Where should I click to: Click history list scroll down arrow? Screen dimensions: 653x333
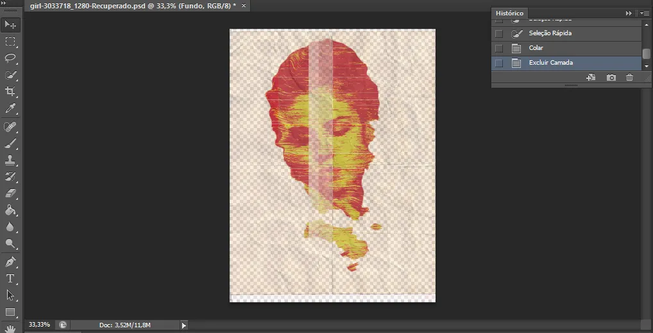pyautogui.click(x=647, y=66)
